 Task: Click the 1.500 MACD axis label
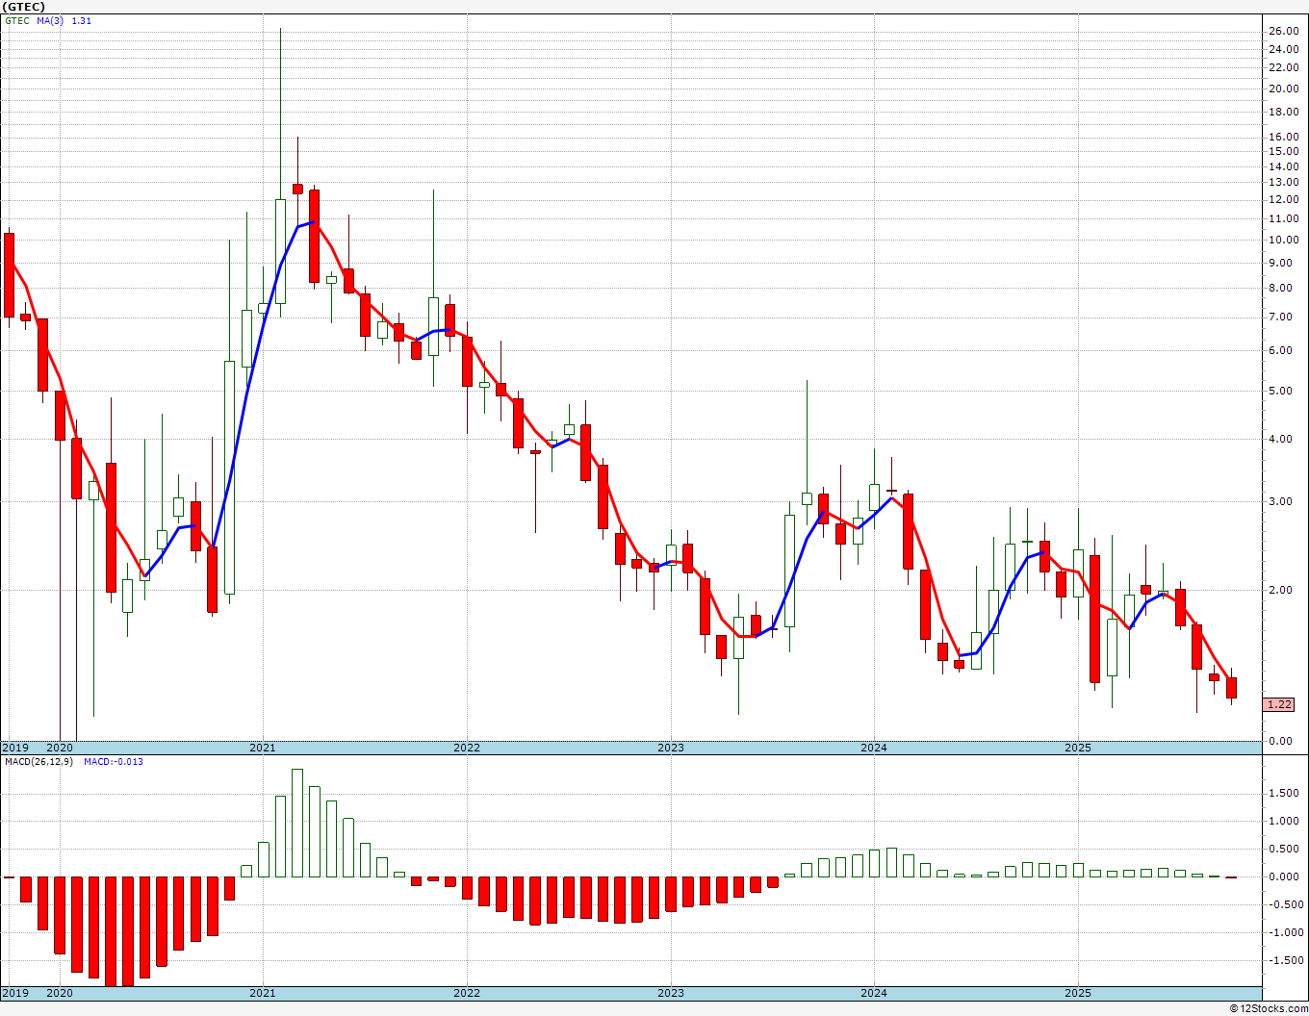click(1282, 793)
